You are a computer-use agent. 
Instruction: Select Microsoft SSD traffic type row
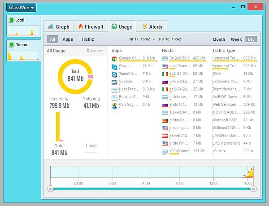coord(234,120)
